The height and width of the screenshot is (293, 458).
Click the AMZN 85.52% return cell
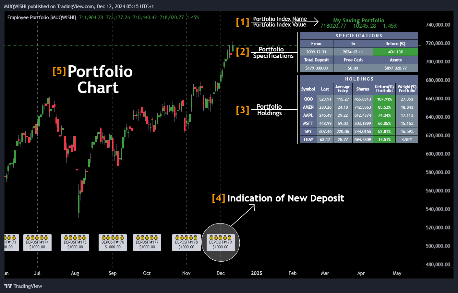[x=384, y=107]
